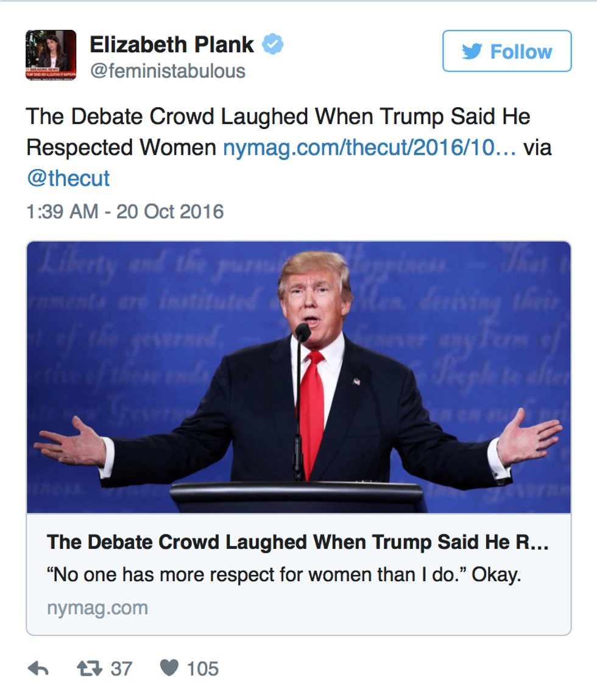Retweet using the retweet arrows icon
The image size is (597, 695).
tap(89, 669)
